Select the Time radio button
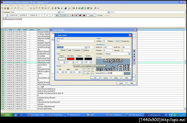187x123 pixels. coord(98,15)
